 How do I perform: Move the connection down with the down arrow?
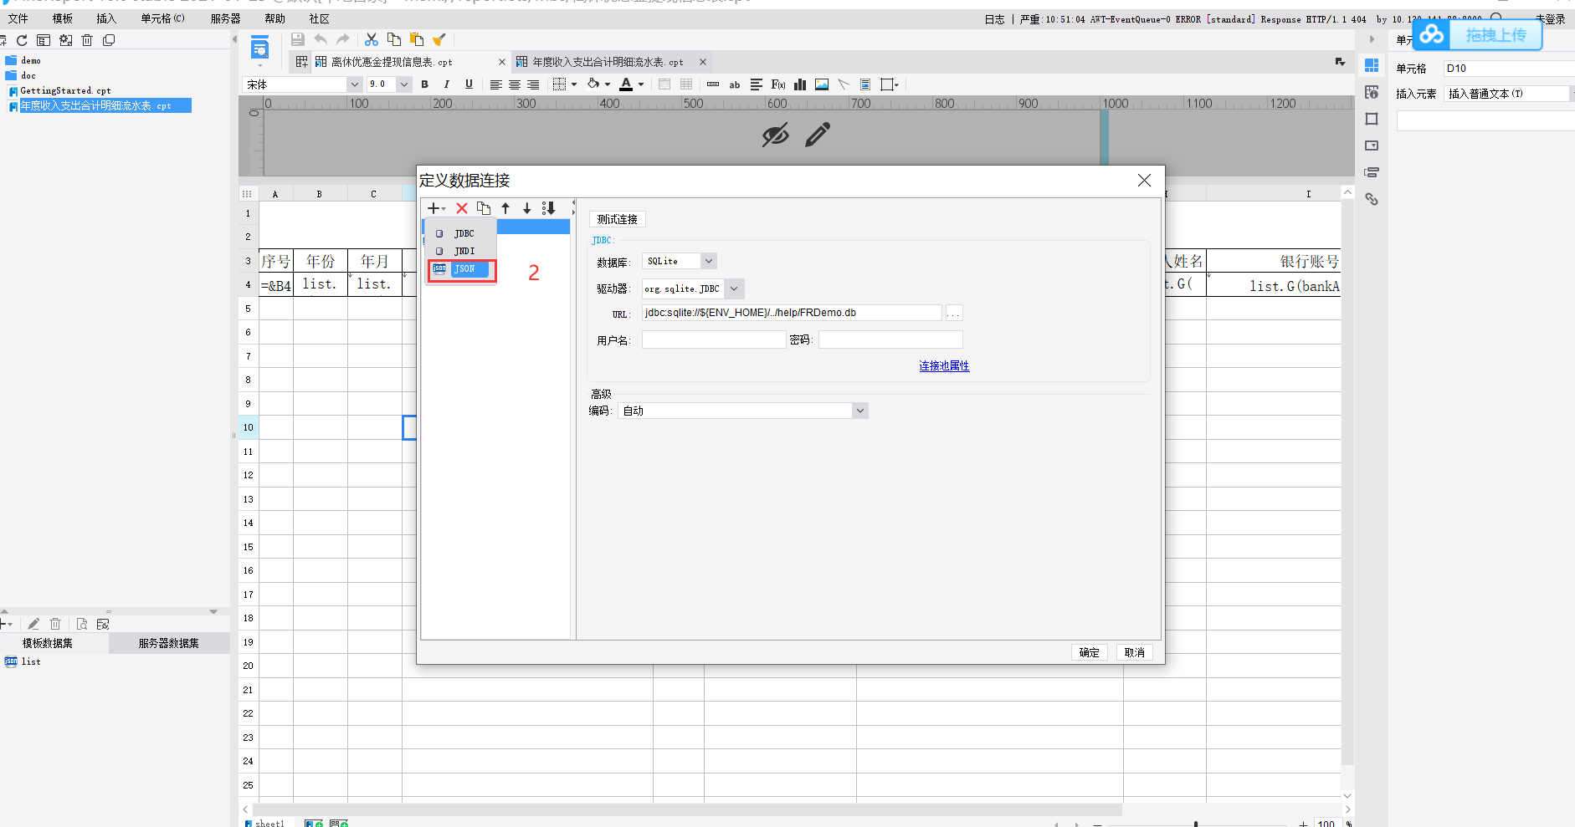[x=527, y=208]
